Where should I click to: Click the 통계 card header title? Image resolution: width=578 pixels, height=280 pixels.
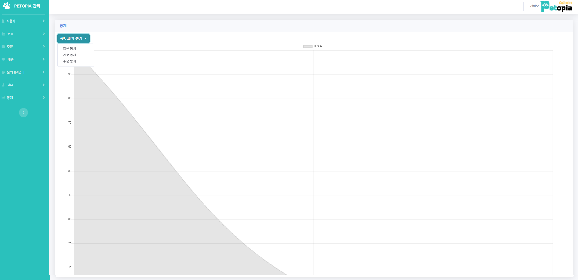pyautogui.click(x=63, y=26)
